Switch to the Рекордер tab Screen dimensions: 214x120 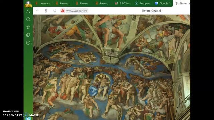click(143, 3)
